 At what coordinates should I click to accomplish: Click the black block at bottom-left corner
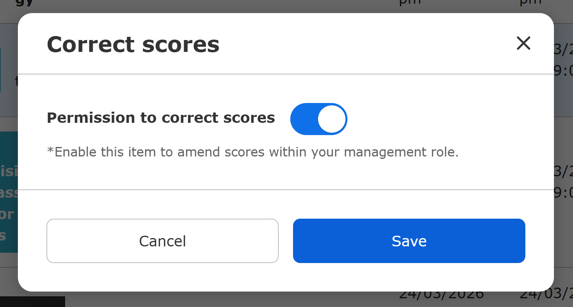tap(32, 301)
